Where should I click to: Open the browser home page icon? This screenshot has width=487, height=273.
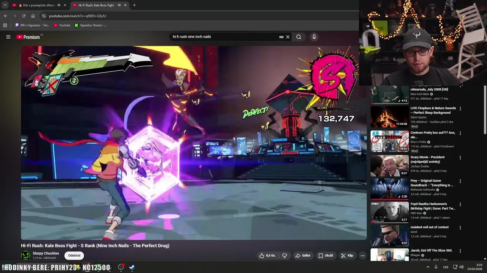click(x=33, y=16)
